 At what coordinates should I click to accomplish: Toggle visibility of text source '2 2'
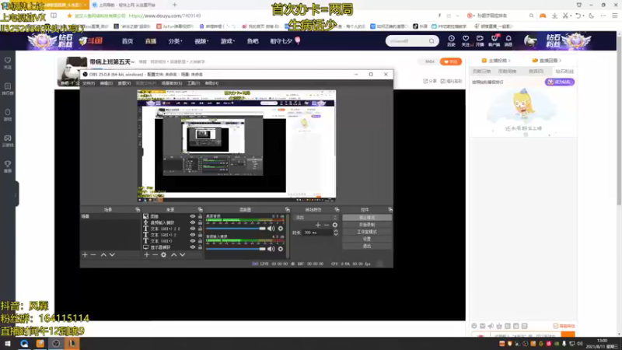[193, 229]
